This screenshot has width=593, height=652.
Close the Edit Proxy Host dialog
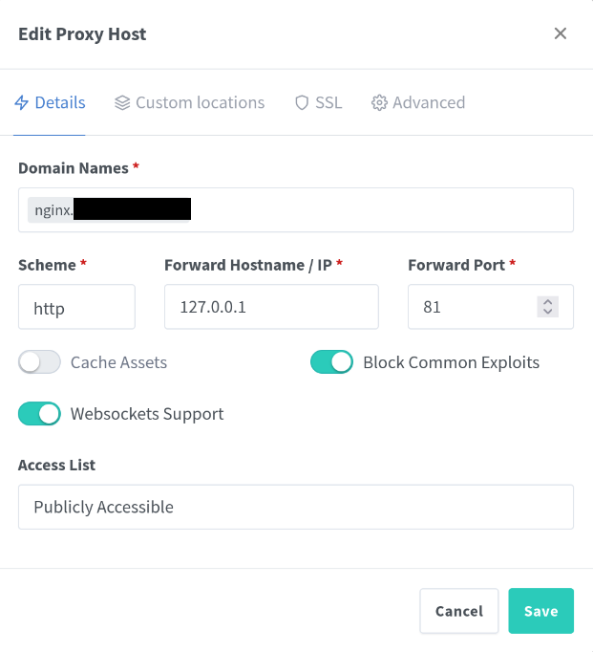pos(561,34)
